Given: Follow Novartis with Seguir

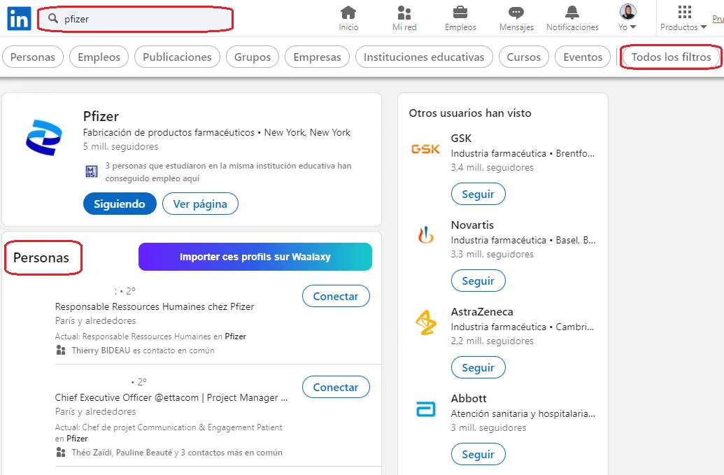Looking at the screenshot, I should point(478,281).
